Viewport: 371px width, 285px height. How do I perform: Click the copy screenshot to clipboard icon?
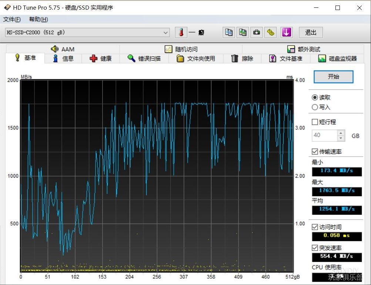[243, 32]
